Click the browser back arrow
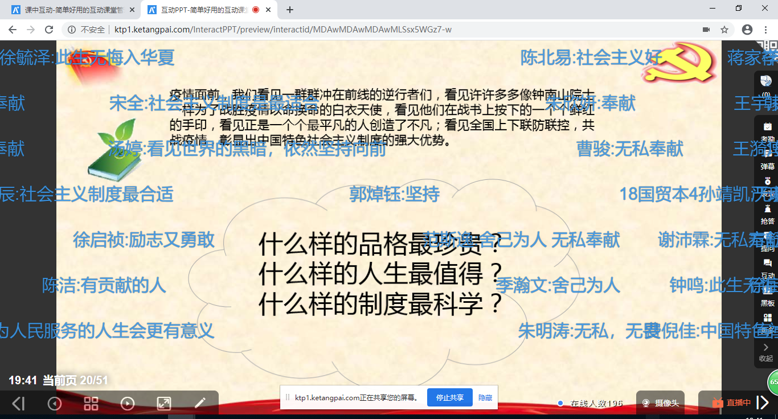Screen dimensions: 778x419 point(13,30)
